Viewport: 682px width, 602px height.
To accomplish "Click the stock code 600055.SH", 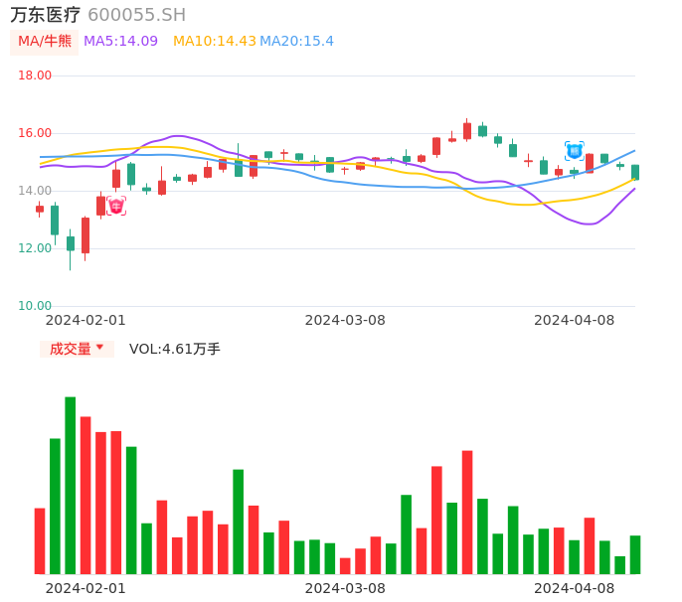I will tap(136, 15).
